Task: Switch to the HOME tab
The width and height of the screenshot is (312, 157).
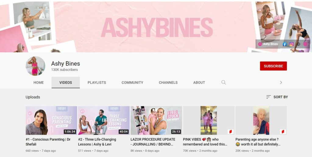Action: pos(38,83)
